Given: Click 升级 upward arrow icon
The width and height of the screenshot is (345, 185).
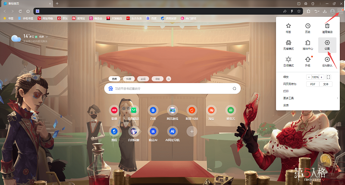Looking at the screenshot, I should pyautogui.click(x=307, y=59).
